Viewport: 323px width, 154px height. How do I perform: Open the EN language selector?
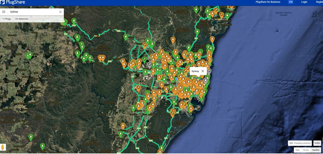[291, 2]
